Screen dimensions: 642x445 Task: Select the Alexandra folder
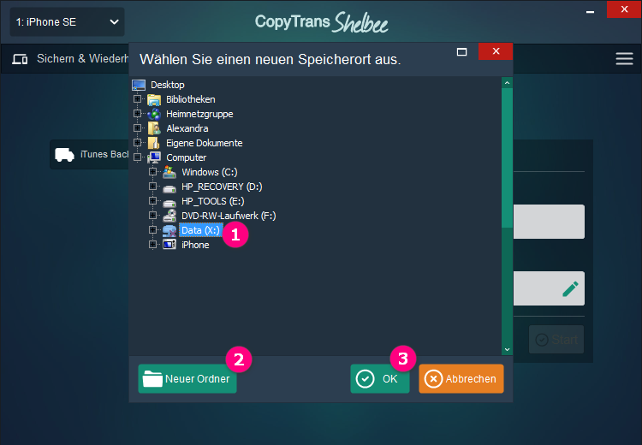pyautogui.click(x=187, y=128)
